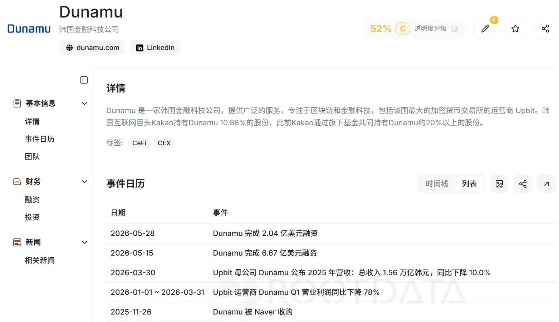The width and height of the screenshot is (559, 322).
Task: Click the 透明度评级 label
Action: 431,29
